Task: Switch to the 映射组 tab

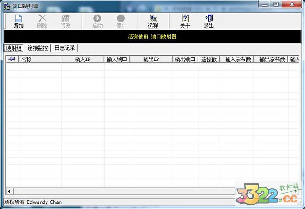Action: click(x=13, y=48)
